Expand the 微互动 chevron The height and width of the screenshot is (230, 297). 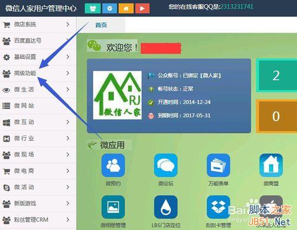pyautogui.click(x=68, y=122)
